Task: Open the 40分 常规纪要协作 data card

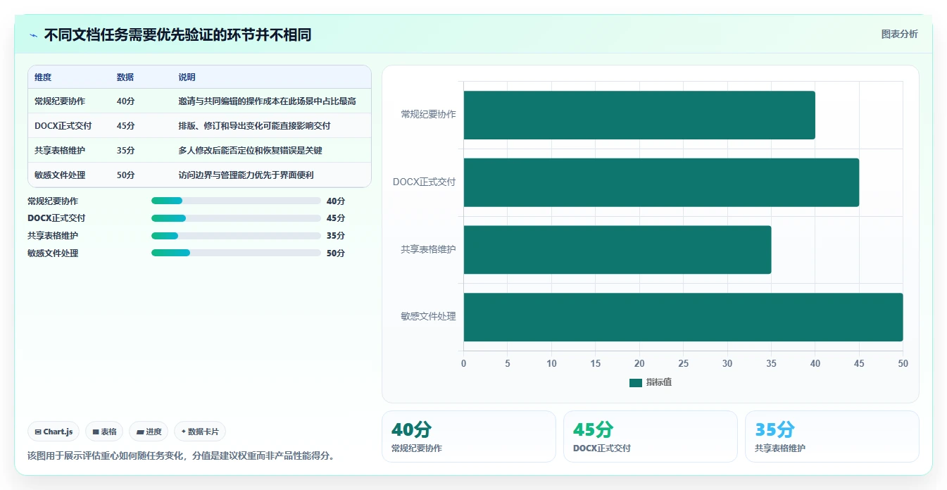Action: (x=468, y=436)
